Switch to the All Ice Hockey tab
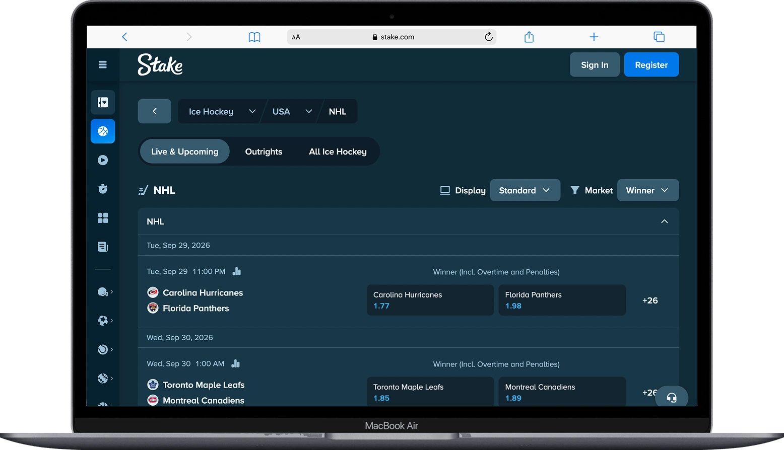Viewport: 784px width, 450px height. click(338, 152)
